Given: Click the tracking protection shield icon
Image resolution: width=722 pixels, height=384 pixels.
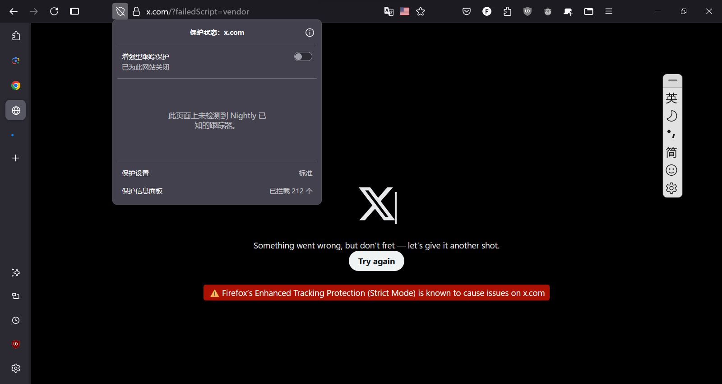Looking at the screenshot, I should (x=120, y=11).
